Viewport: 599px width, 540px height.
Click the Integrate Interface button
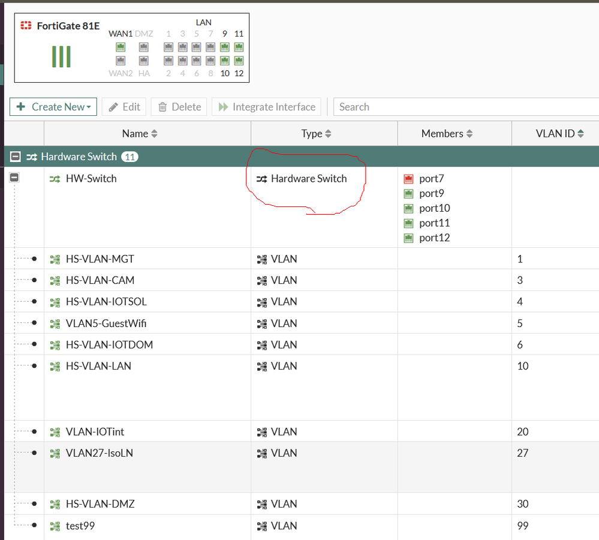(x=267, y=107)
